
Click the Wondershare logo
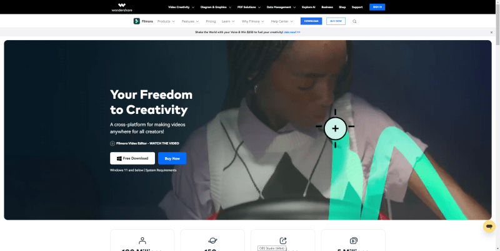[122, 8]
